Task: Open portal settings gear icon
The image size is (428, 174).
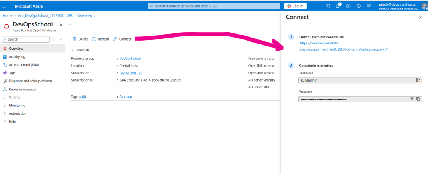Action: point(348,6)
